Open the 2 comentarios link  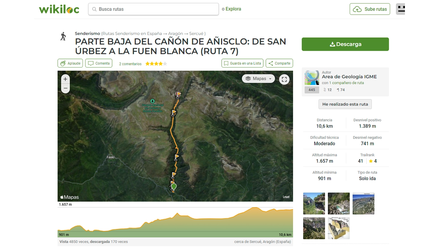click(x=130, y=64)
